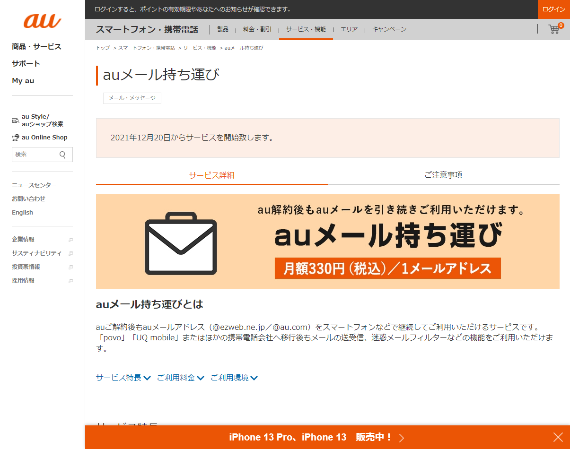570x449 pixels.
Task: Click the メール・メッセージ category tag
Action: pos(132,98)
